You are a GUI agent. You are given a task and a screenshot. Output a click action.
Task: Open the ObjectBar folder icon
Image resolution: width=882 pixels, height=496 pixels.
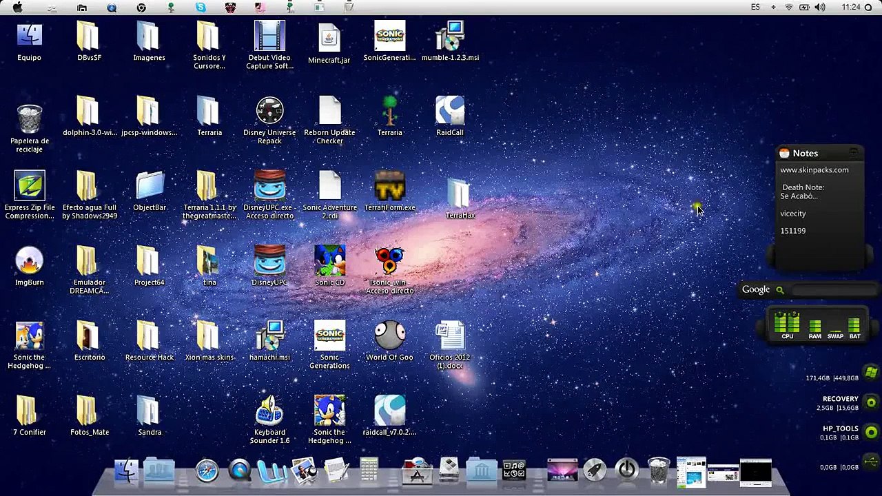coord(150,186)
